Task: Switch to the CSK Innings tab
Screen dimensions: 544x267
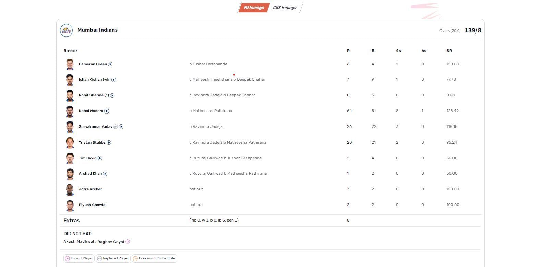Action: (x=285, y=8)
